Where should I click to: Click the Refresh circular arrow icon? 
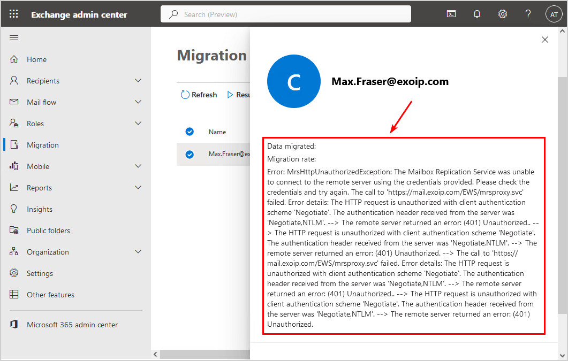[185, 95]
